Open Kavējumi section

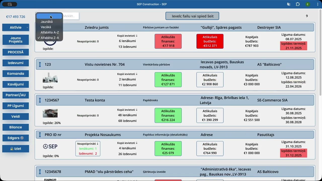16,84
